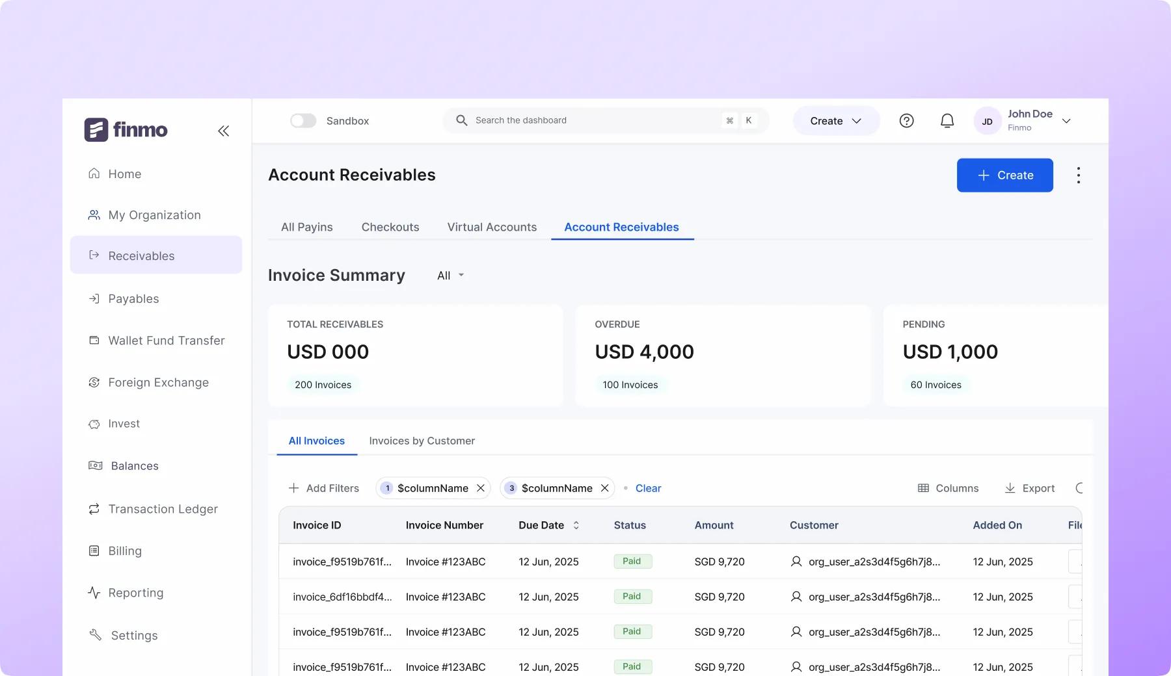Toggle the Sandbox mode switch
Viewport: 1171px width, 676px height.
point(303,121)
